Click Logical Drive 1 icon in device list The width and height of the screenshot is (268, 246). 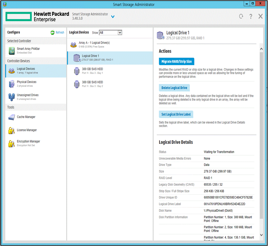pos(77,58)
